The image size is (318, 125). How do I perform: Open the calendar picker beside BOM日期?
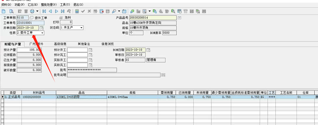click(x=148, y=50)
